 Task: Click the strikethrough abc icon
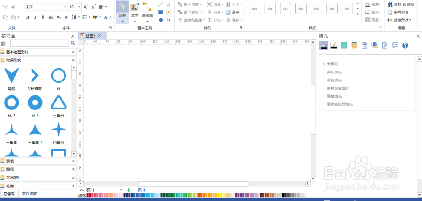point(51,17)
